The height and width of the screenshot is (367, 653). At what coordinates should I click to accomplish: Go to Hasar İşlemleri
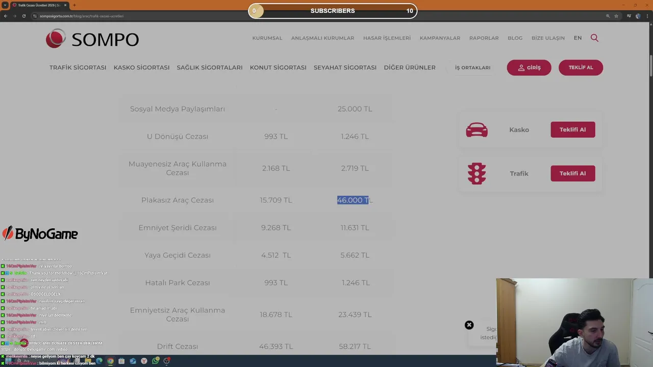387,38
